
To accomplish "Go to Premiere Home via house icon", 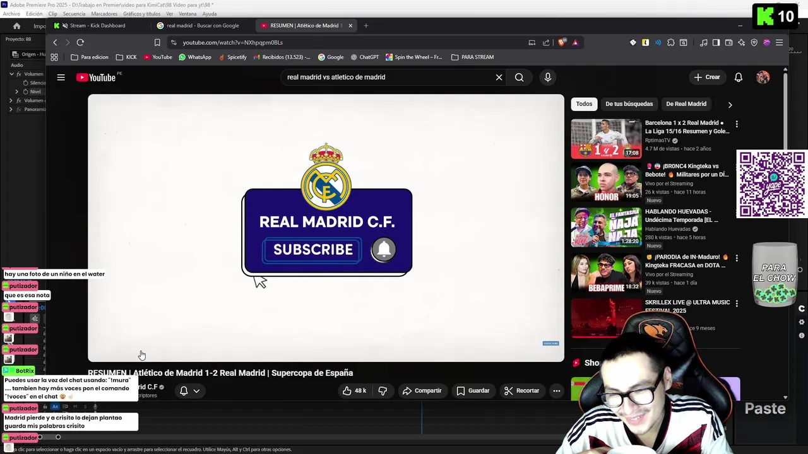I will coord(16,26).
